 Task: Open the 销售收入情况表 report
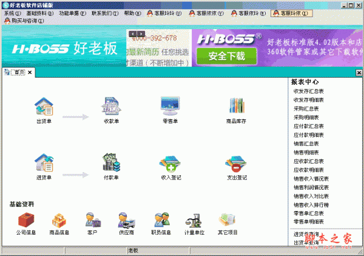pos(311,179)
